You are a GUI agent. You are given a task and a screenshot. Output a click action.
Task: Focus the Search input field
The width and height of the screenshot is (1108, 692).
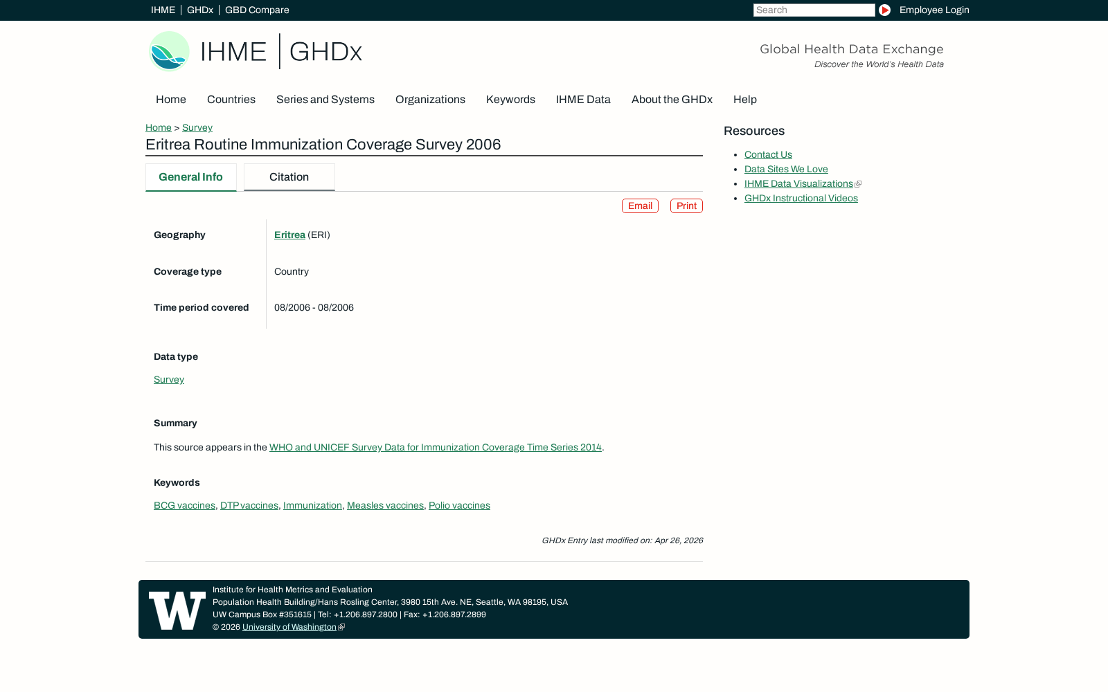[814, 10]
